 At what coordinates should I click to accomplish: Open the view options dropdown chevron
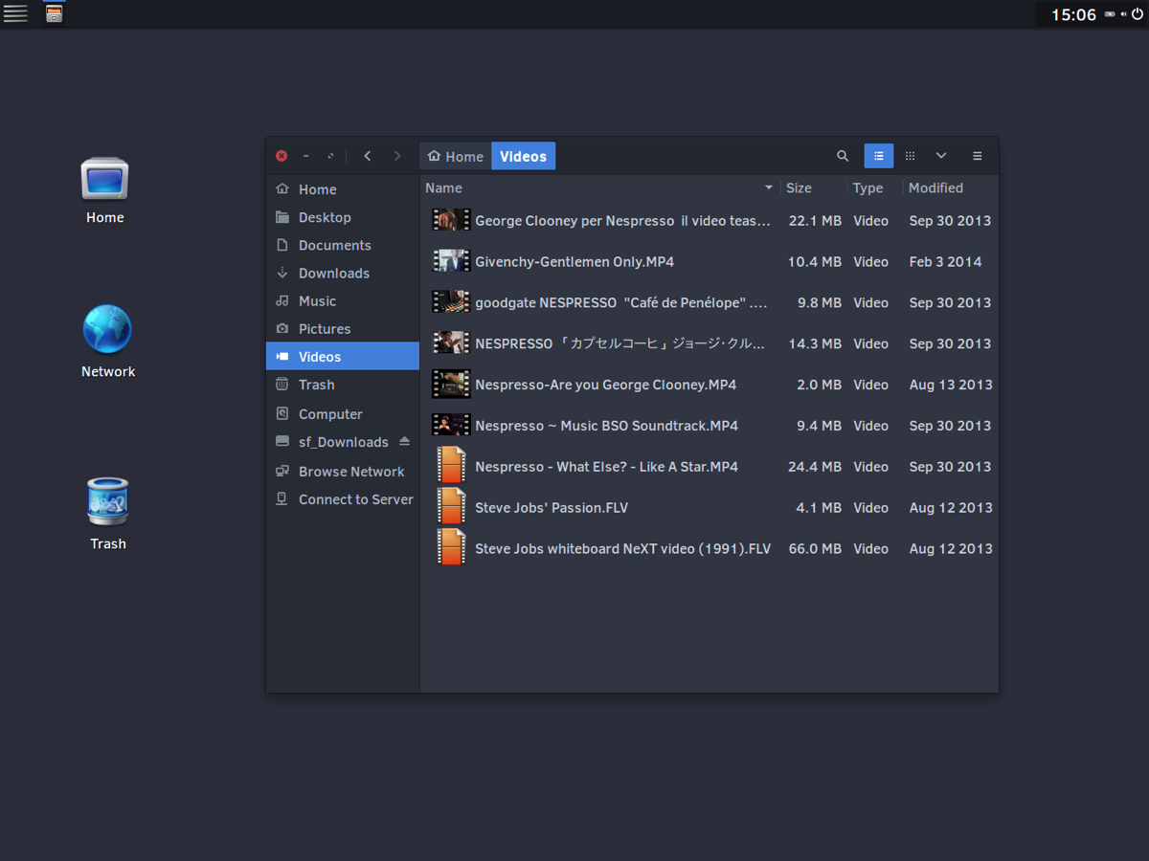pos(941,156)
